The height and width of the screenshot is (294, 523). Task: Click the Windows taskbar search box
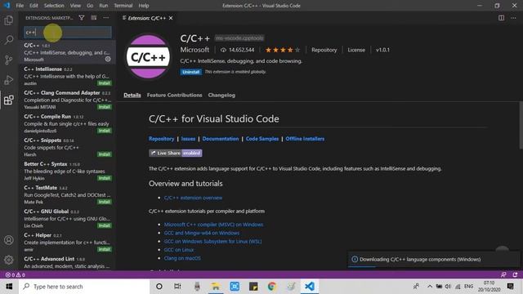(84, 287)
